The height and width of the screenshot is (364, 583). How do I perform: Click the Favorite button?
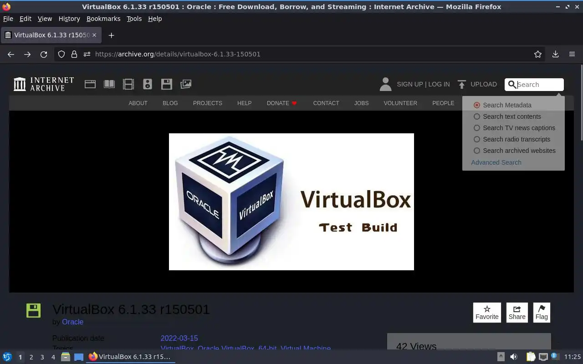(487, 313)
